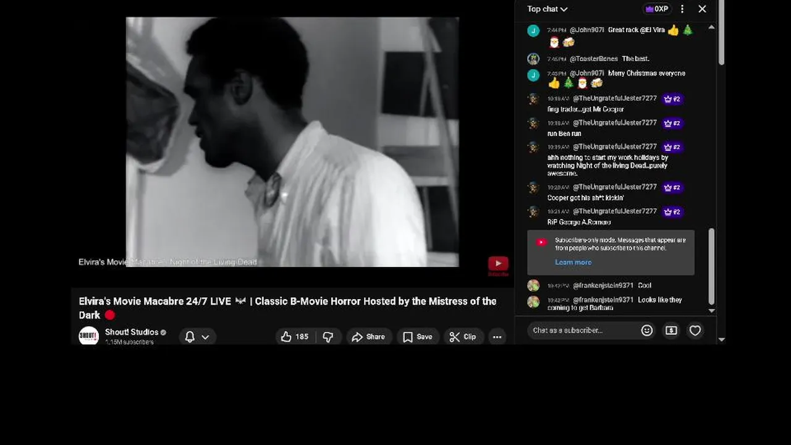Screen dimensions: 791x445
Task: Click the Super Chat dollar icon
Action: [671, 331]
